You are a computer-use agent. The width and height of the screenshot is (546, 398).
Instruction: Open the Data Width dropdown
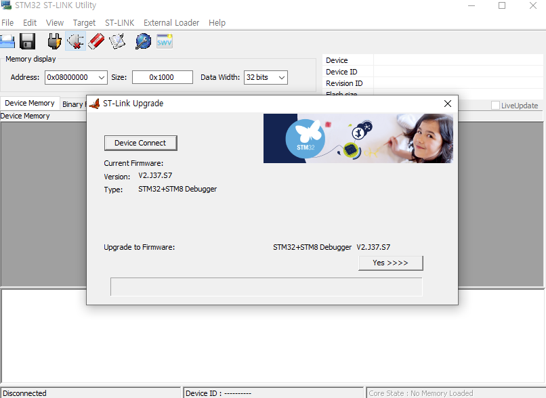click(x=266, y=77)
